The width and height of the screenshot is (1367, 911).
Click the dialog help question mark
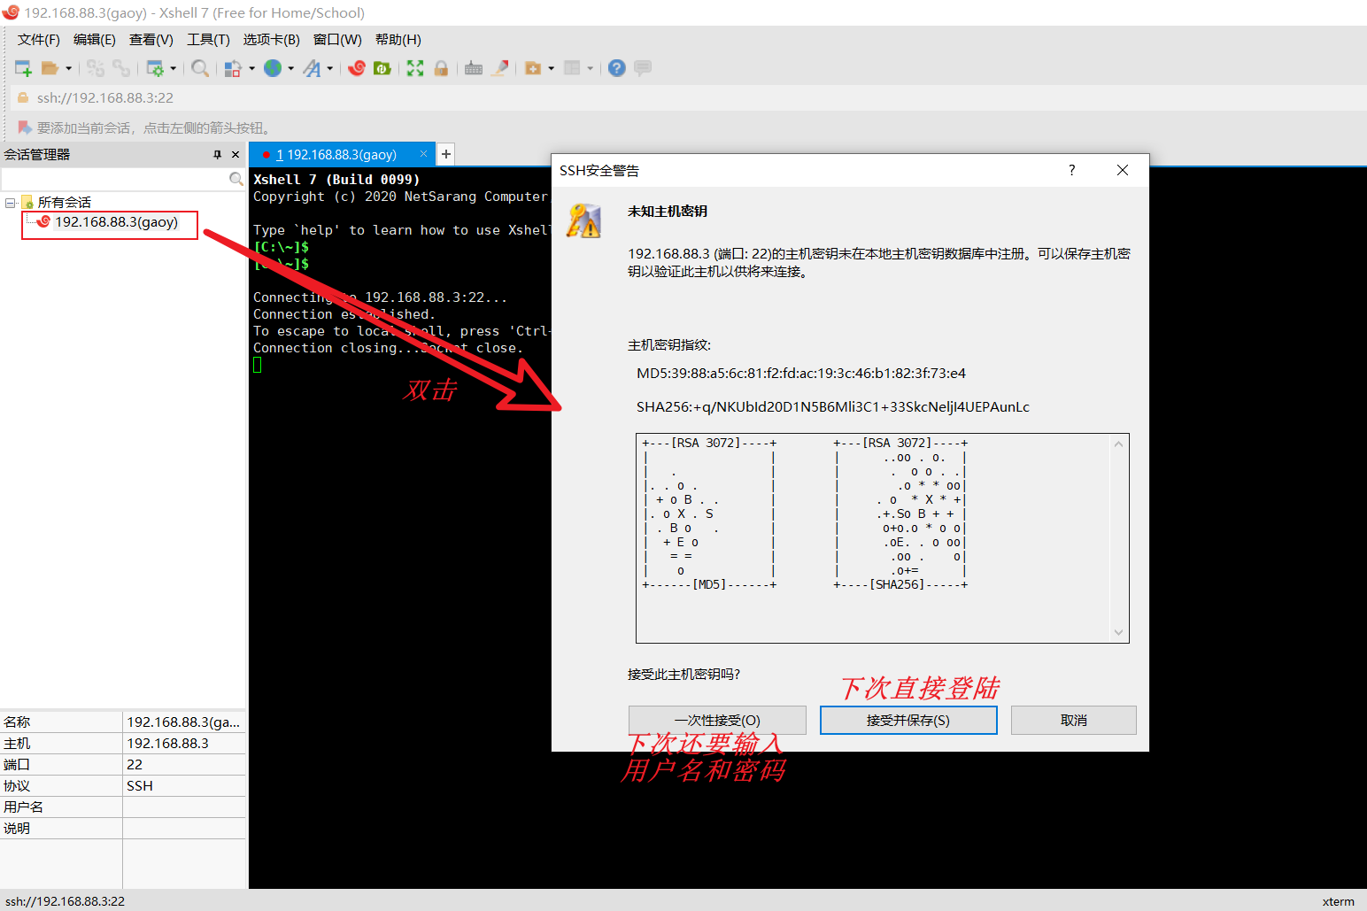(1071, 170)
